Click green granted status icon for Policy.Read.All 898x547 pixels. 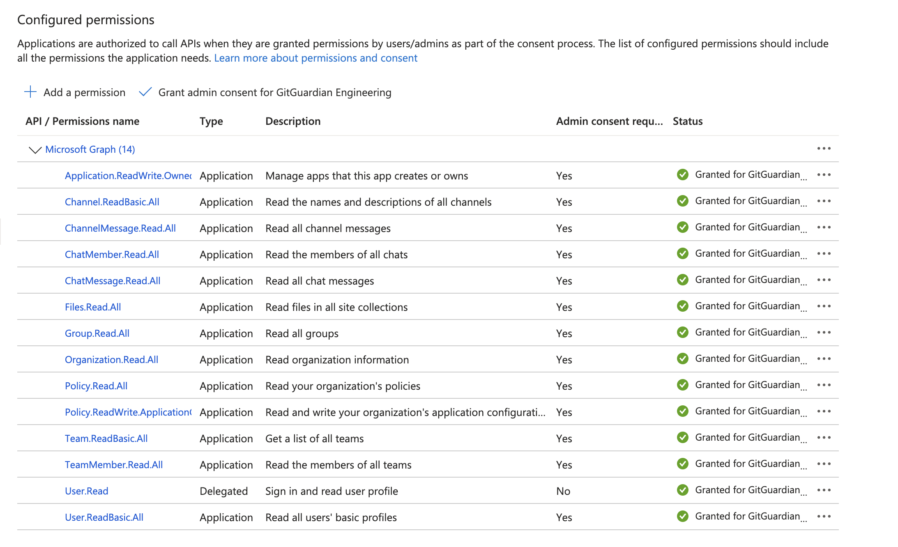point(683,385)
